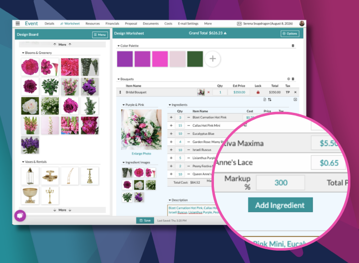Open the Documents tab
The height and width of the screenshot is (263, 359).
[x=151, y=23]
